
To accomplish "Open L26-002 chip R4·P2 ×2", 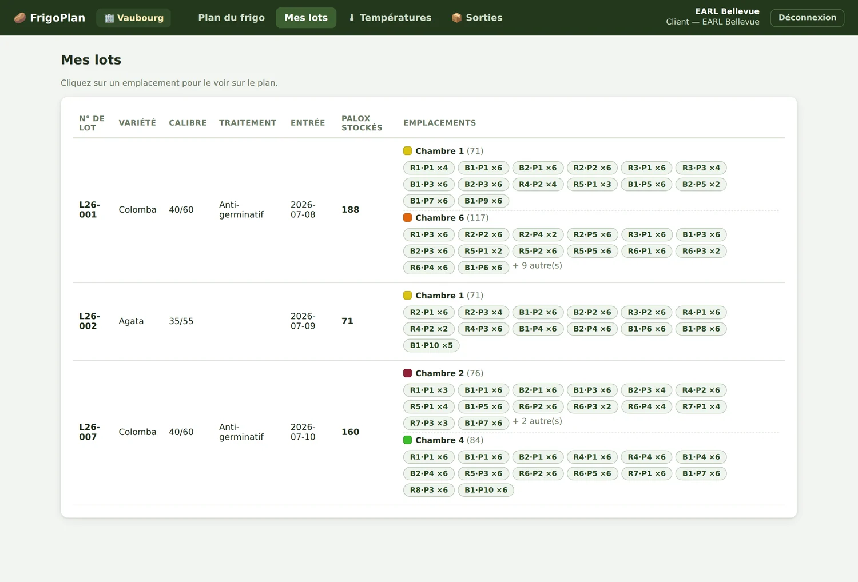I will [x=429, y=329].
